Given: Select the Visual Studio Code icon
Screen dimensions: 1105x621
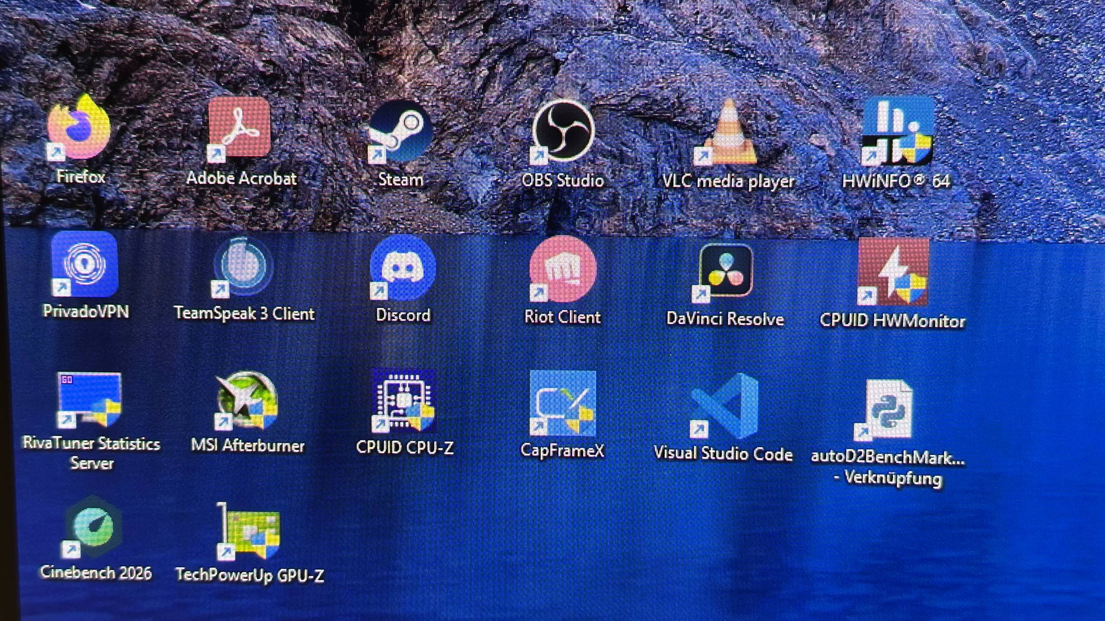Looking at the screenshot, I should [x=724, y=406].
